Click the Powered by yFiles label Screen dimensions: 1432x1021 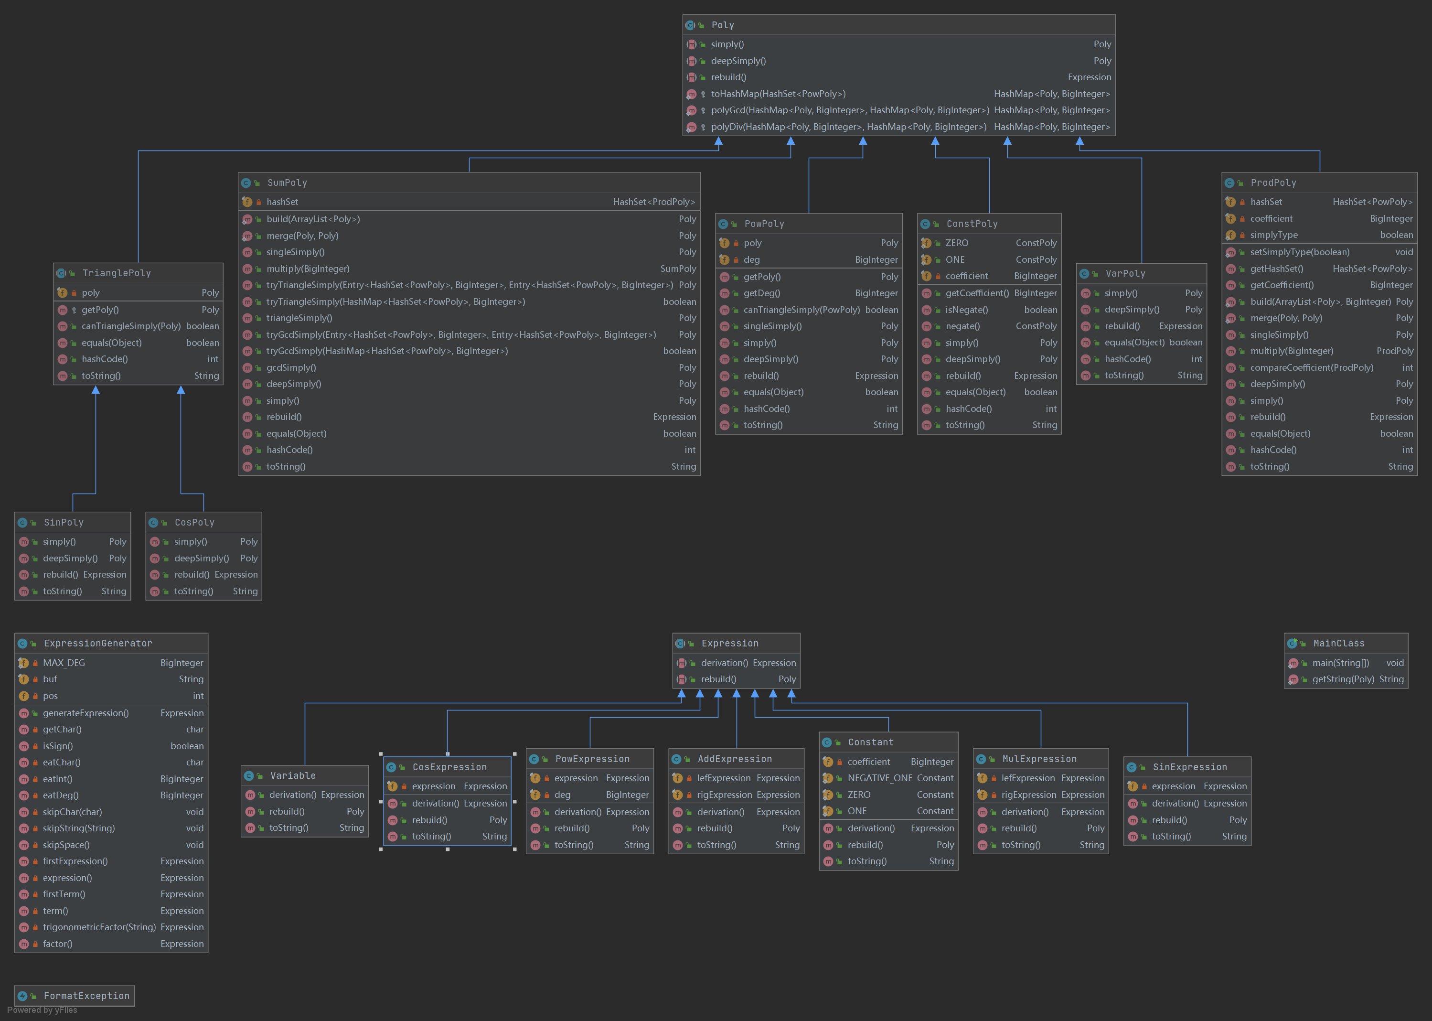point(42,1010)
